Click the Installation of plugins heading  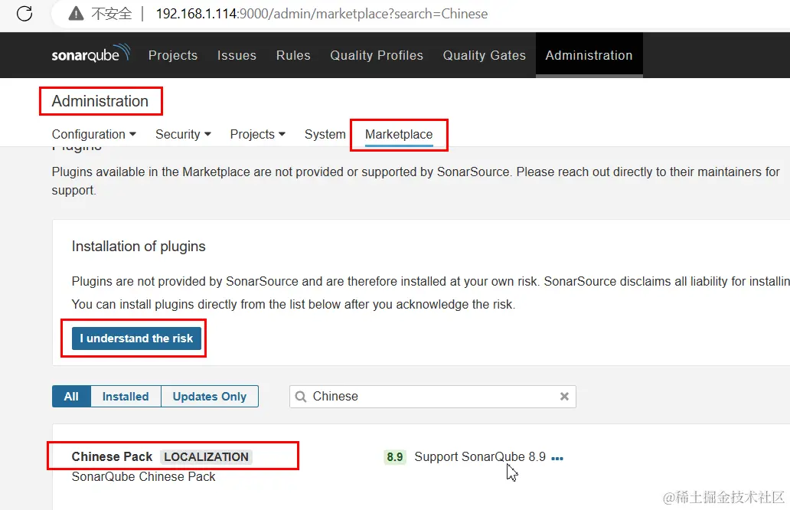coord(139,247)
